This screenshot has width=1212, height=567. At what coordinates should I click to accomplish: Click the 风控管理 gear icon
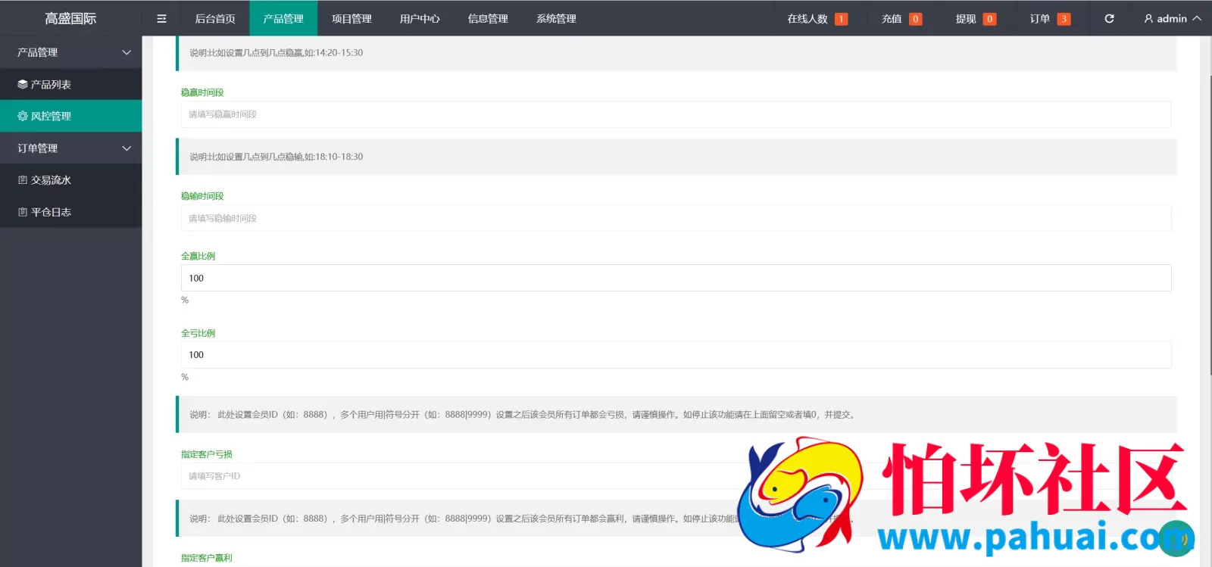23,116
